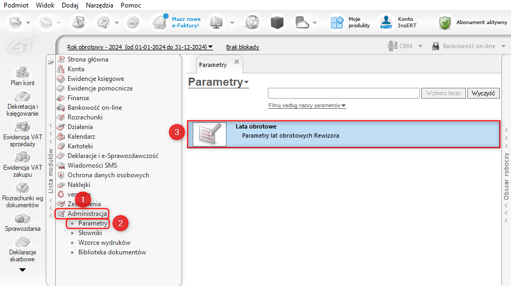
Task: Select Wiadomości SMS module
Action: click(x=92, y=165)
